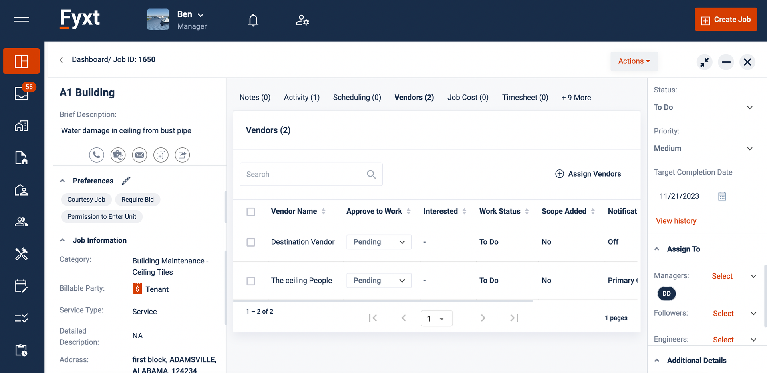The width and height of the screenshot is (767, 373).
Task: Go to the next vendors page
Action: click(x=483, y=318)
